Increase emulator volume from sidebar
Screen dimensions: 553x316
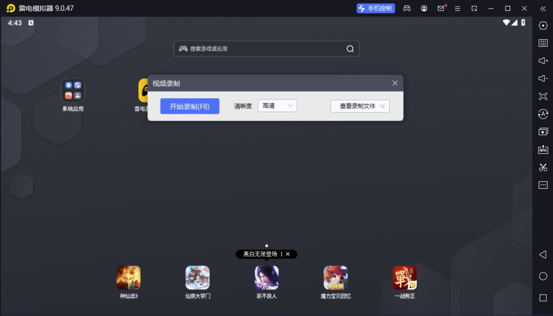point(543,61)
